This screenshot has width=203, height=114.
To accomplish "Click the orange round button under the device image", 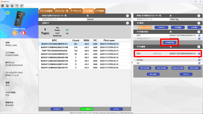I will [15, 33].
